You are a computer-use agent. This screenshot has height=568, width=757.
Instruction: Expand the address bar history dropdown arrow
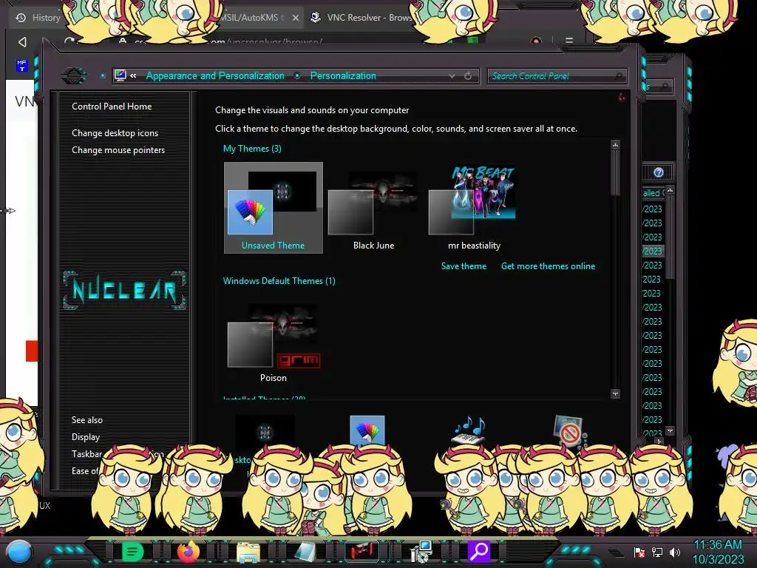(452, 76)
